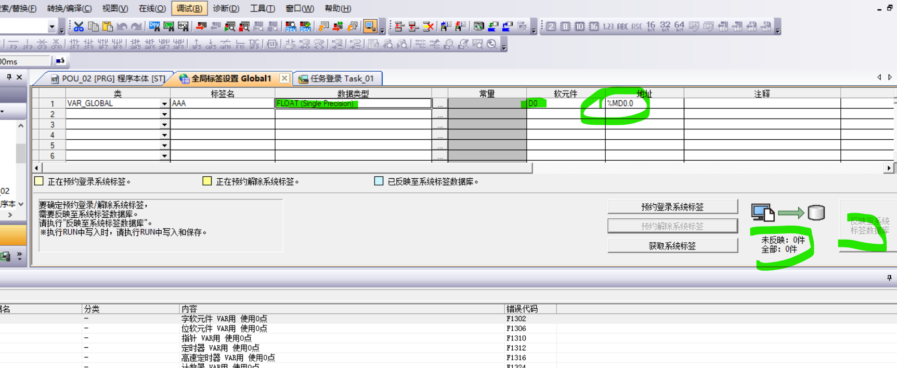Click the Copy icon in toolbar
The width and height of the screenshot is (897, 368).
[x=93, y=27]
